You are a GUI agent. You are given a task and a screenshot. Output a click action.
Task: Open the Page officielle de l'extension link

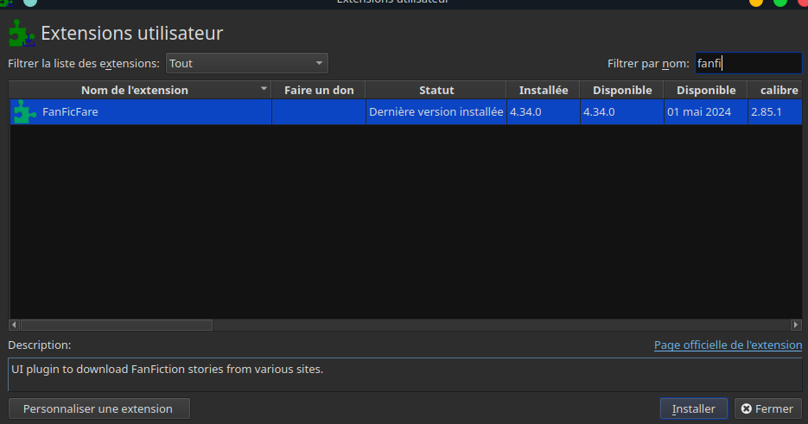728,345
